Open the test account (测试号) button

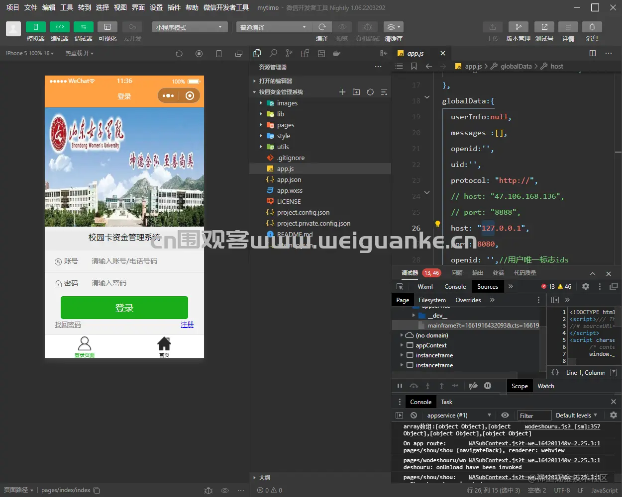[544, 27]
